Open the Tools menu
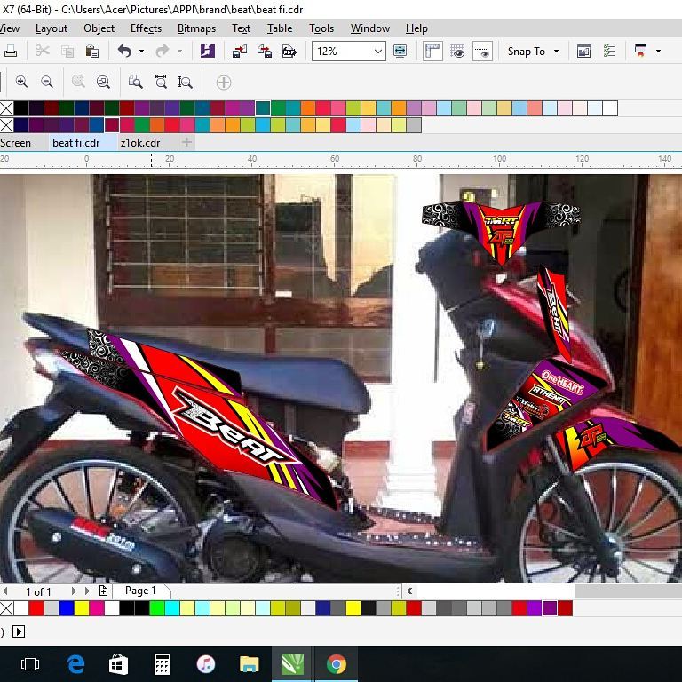Viewport: 682px width, 682px height. 321,28
